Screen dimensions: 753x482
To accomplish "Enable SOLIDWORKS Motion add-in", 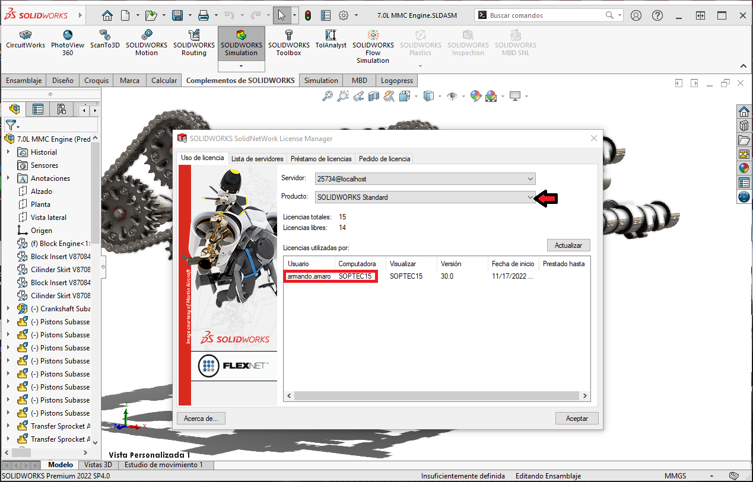I will click(x=147, y=44).
